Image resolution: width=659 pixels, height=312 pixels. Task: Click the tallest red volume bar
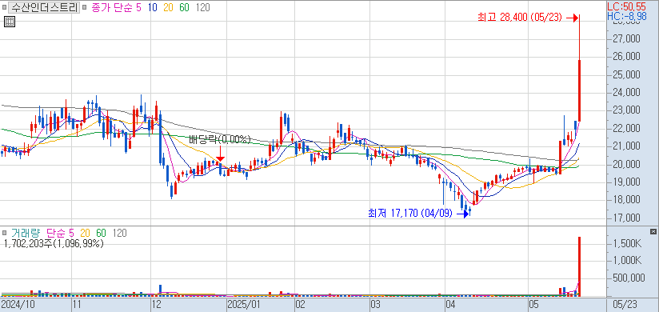[579, 266]
